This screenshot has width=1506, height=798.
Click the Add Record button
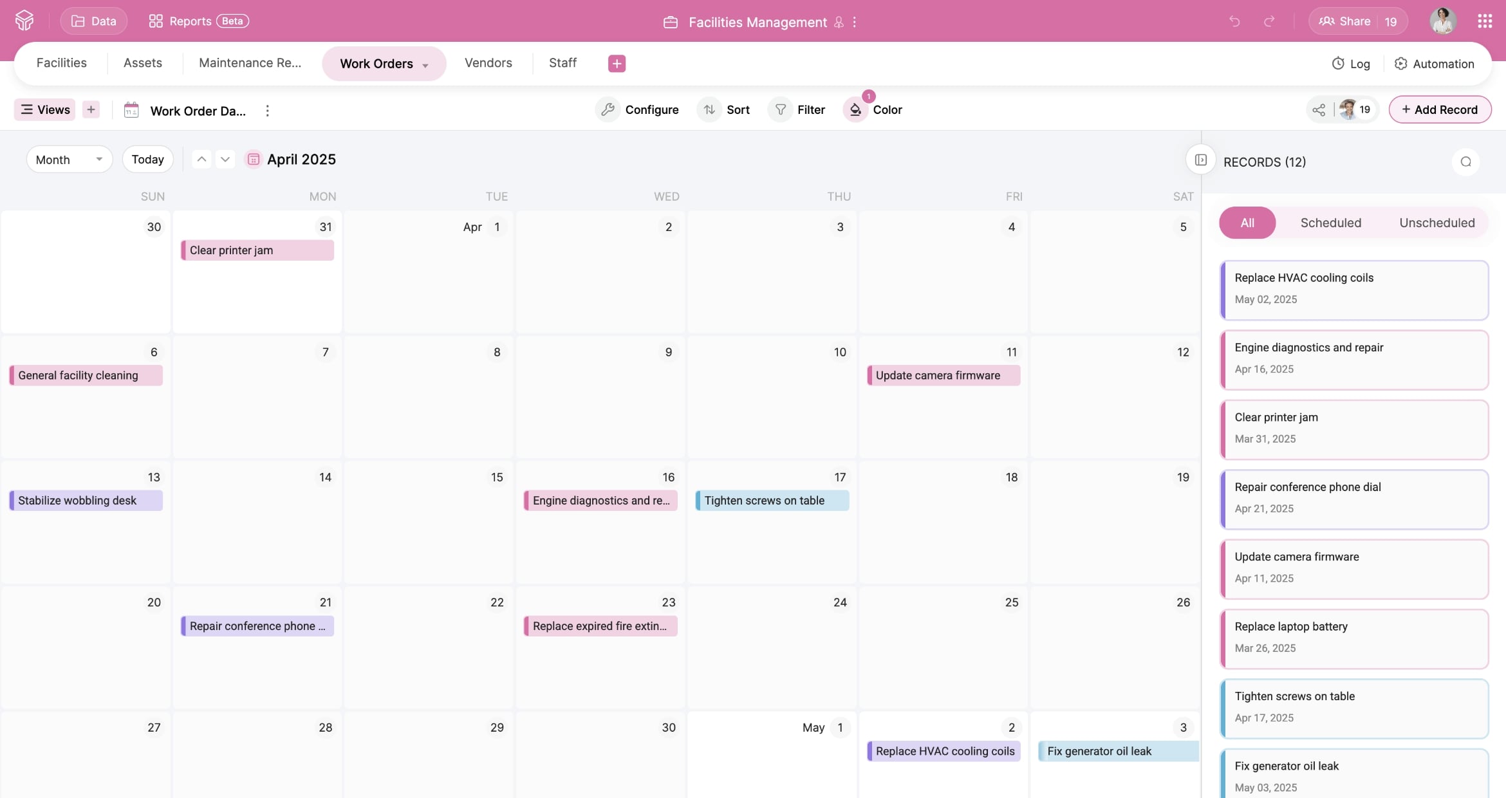pyautogui.click(x=1440, y=109)
